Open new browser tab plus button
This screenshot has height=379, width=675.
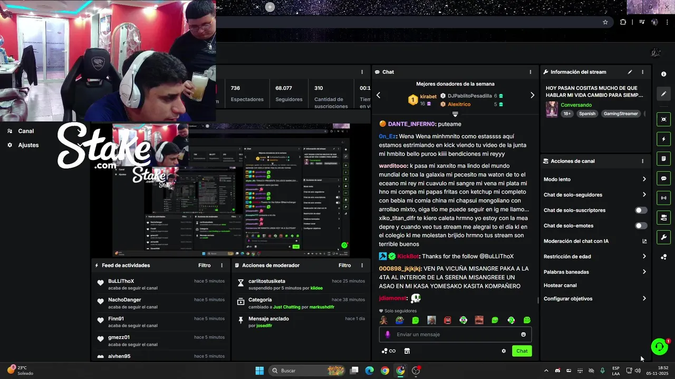coord(269,7)
